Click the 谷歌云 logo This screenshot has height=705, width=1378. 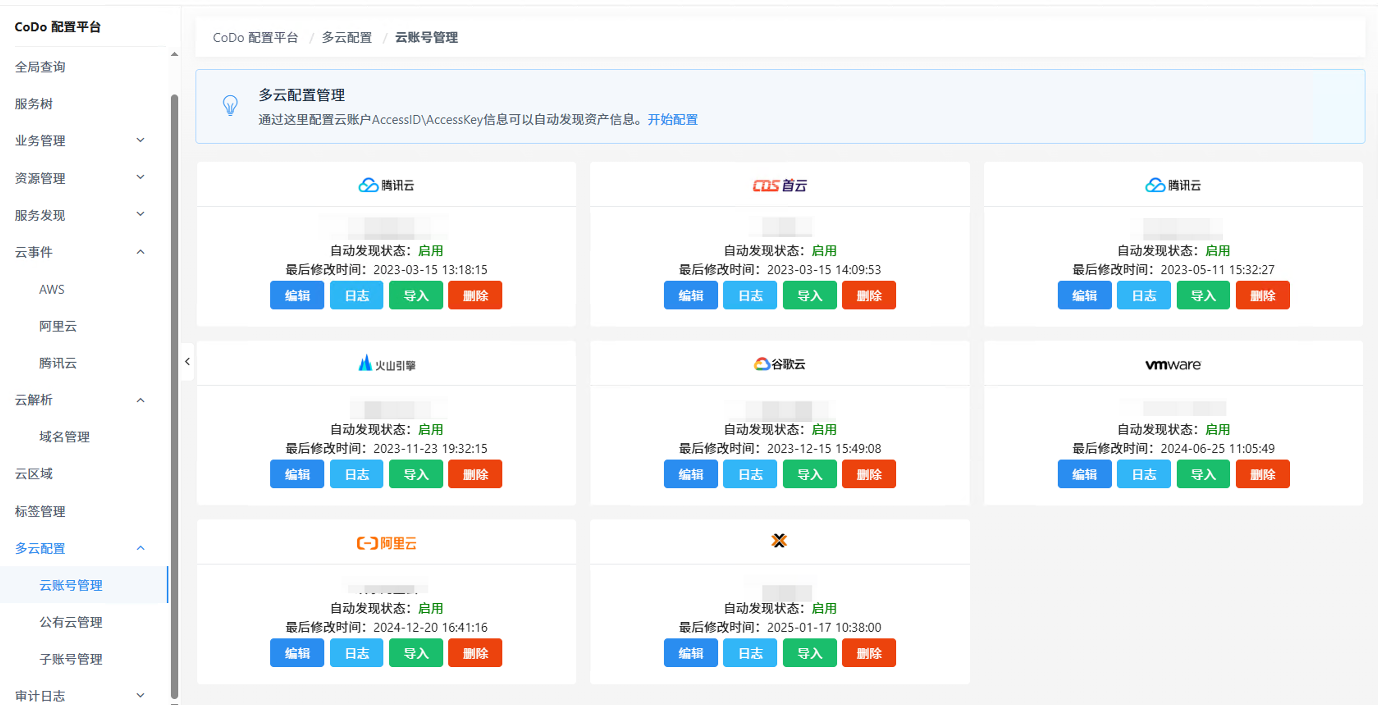tap(779, 364)
